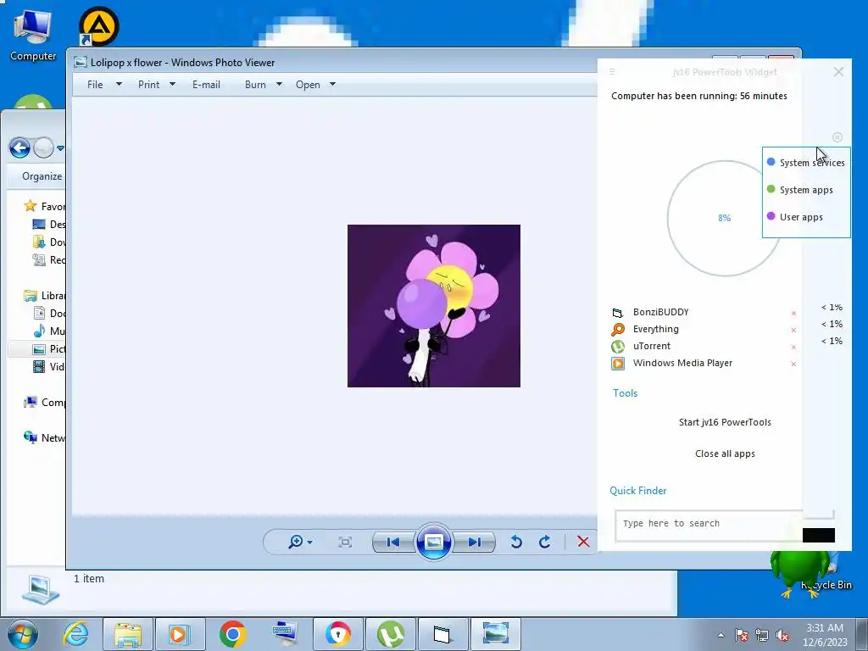The height and width of the screenshot is (651, 868).
Task: Click the uTorrent icon in widget list
Action: click(x=618, y=347)
